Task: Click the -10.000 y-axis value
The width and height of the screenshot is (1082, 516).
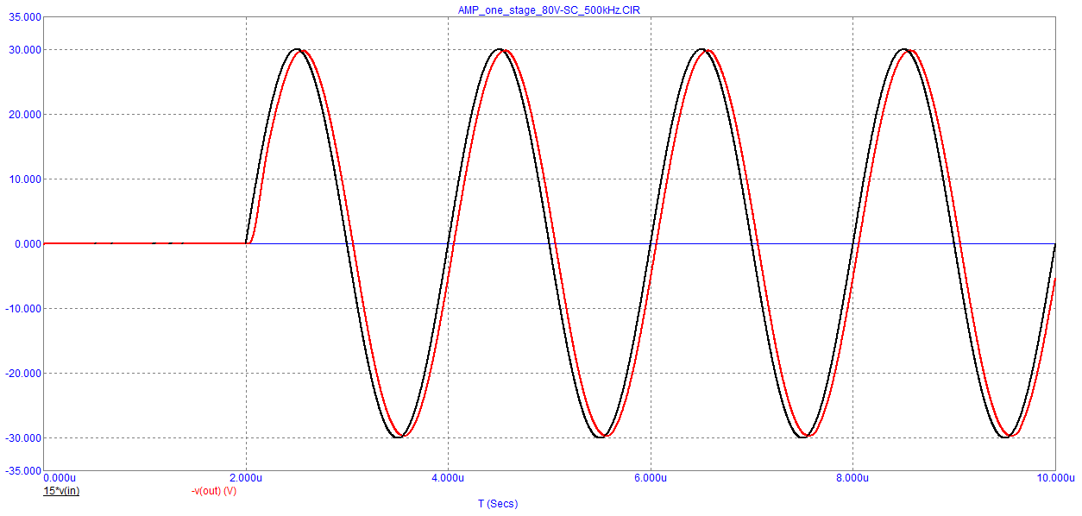Action: [x=23, y=308]
